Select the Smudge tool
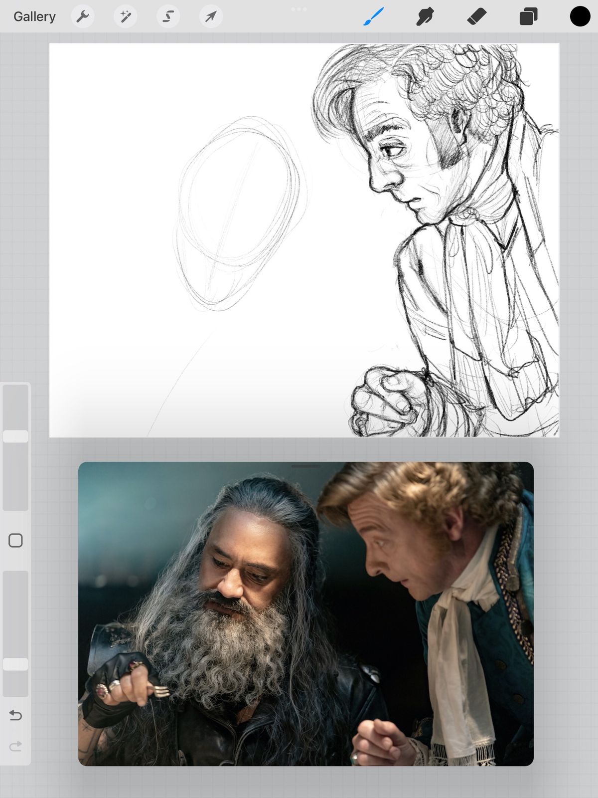 pyautogui.click(x=425, y=16)
